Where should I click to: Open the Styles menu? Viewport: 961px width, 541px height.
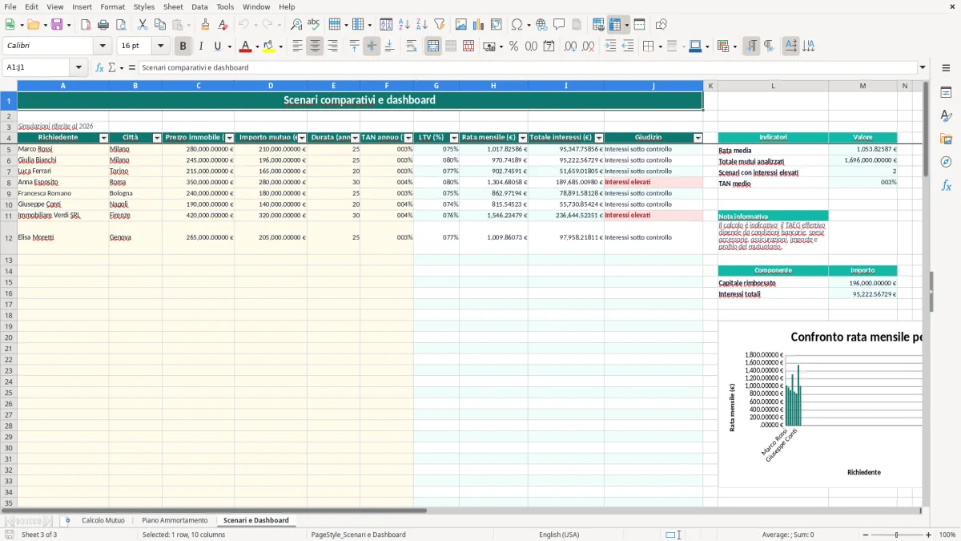point(144,6)
